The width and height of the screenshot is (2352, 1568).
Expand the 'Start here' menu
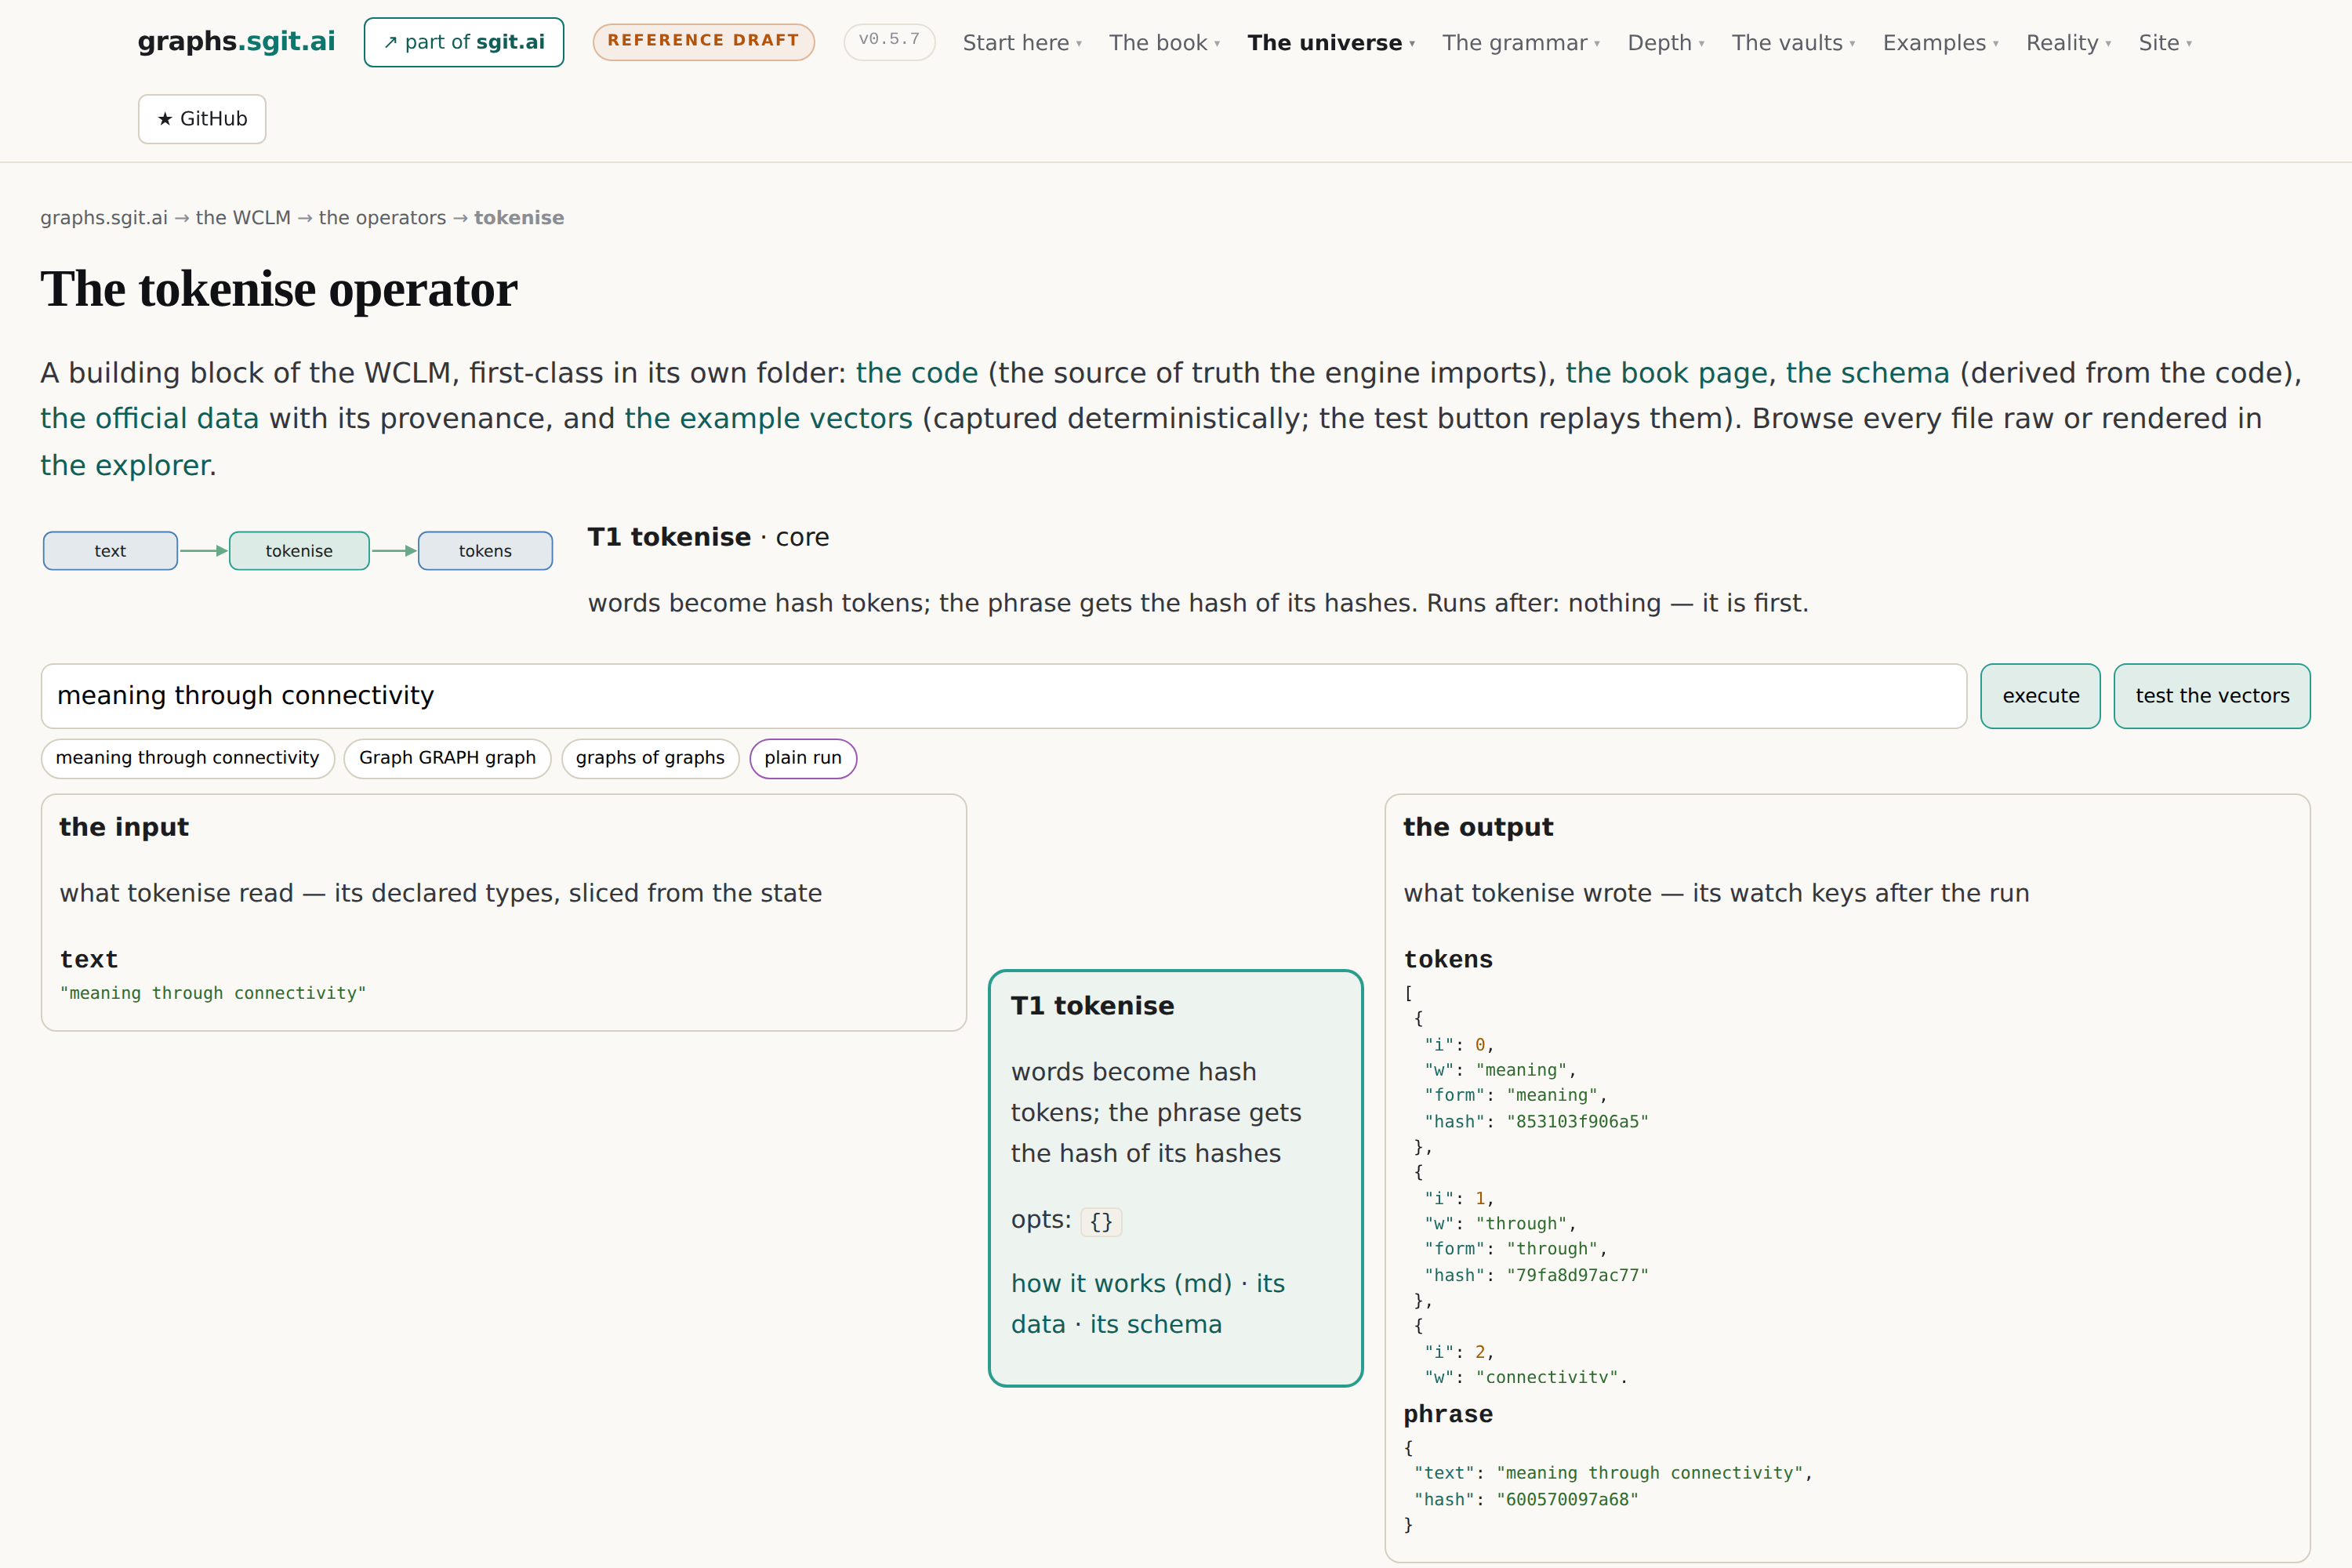tap(1022, 43)
